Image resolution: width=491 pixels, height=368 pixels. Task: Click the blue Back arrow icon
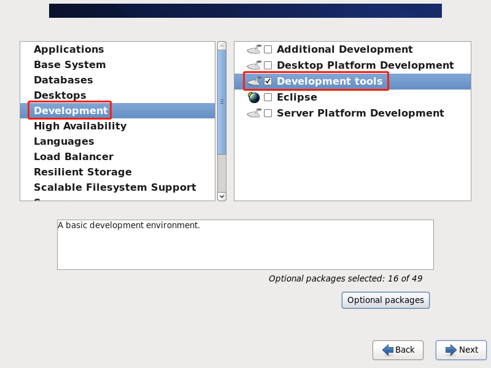coord(388,350)
